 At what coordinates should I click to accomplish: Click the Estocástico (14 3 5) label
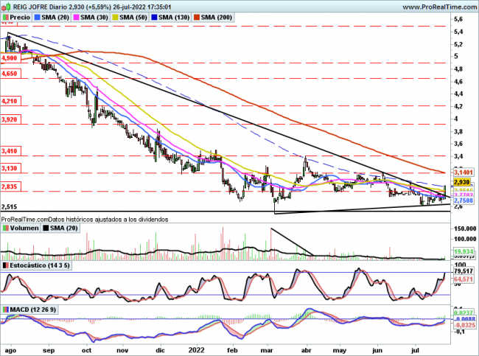40,265
